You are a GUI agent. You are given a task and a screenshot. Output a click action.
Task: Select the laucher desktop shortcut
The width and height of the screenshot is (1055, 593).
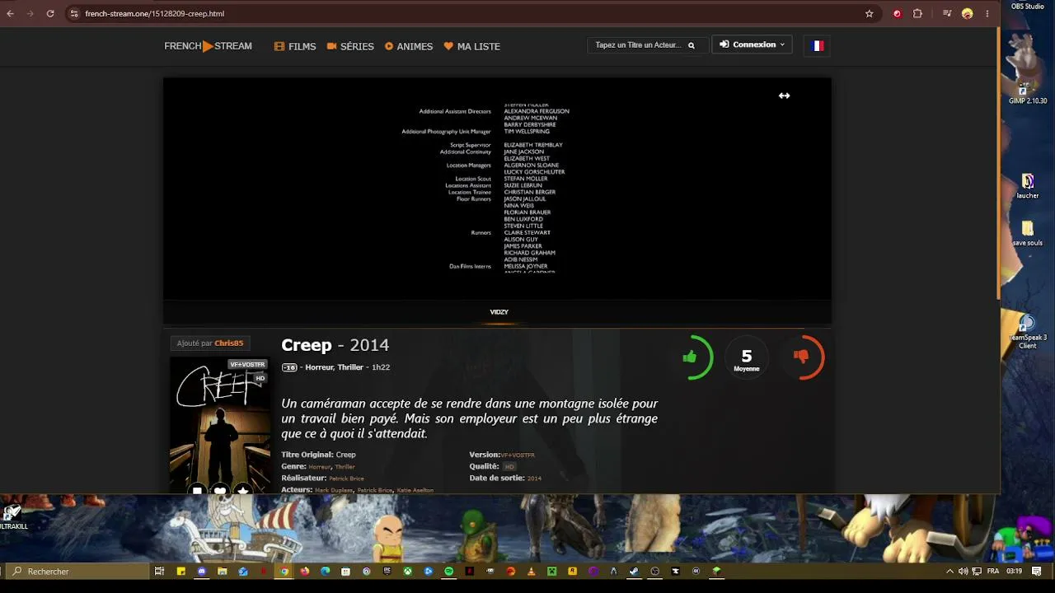click(1027, 186)
